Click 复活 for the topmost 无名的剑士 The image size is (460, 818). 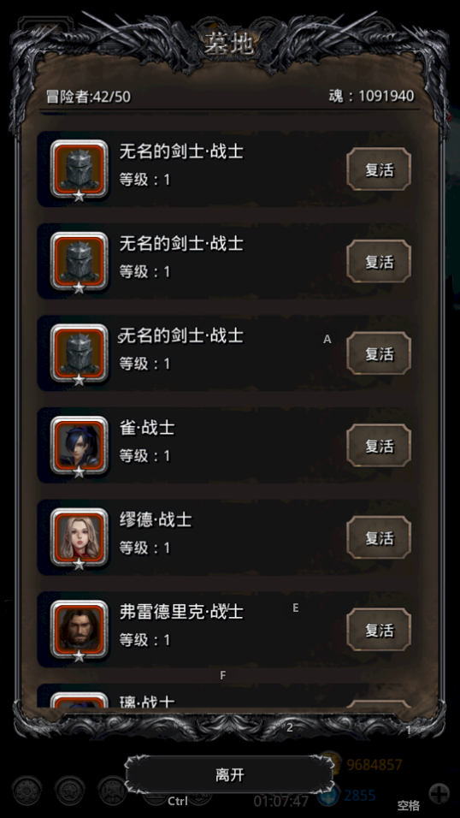[x=379, y=169]
